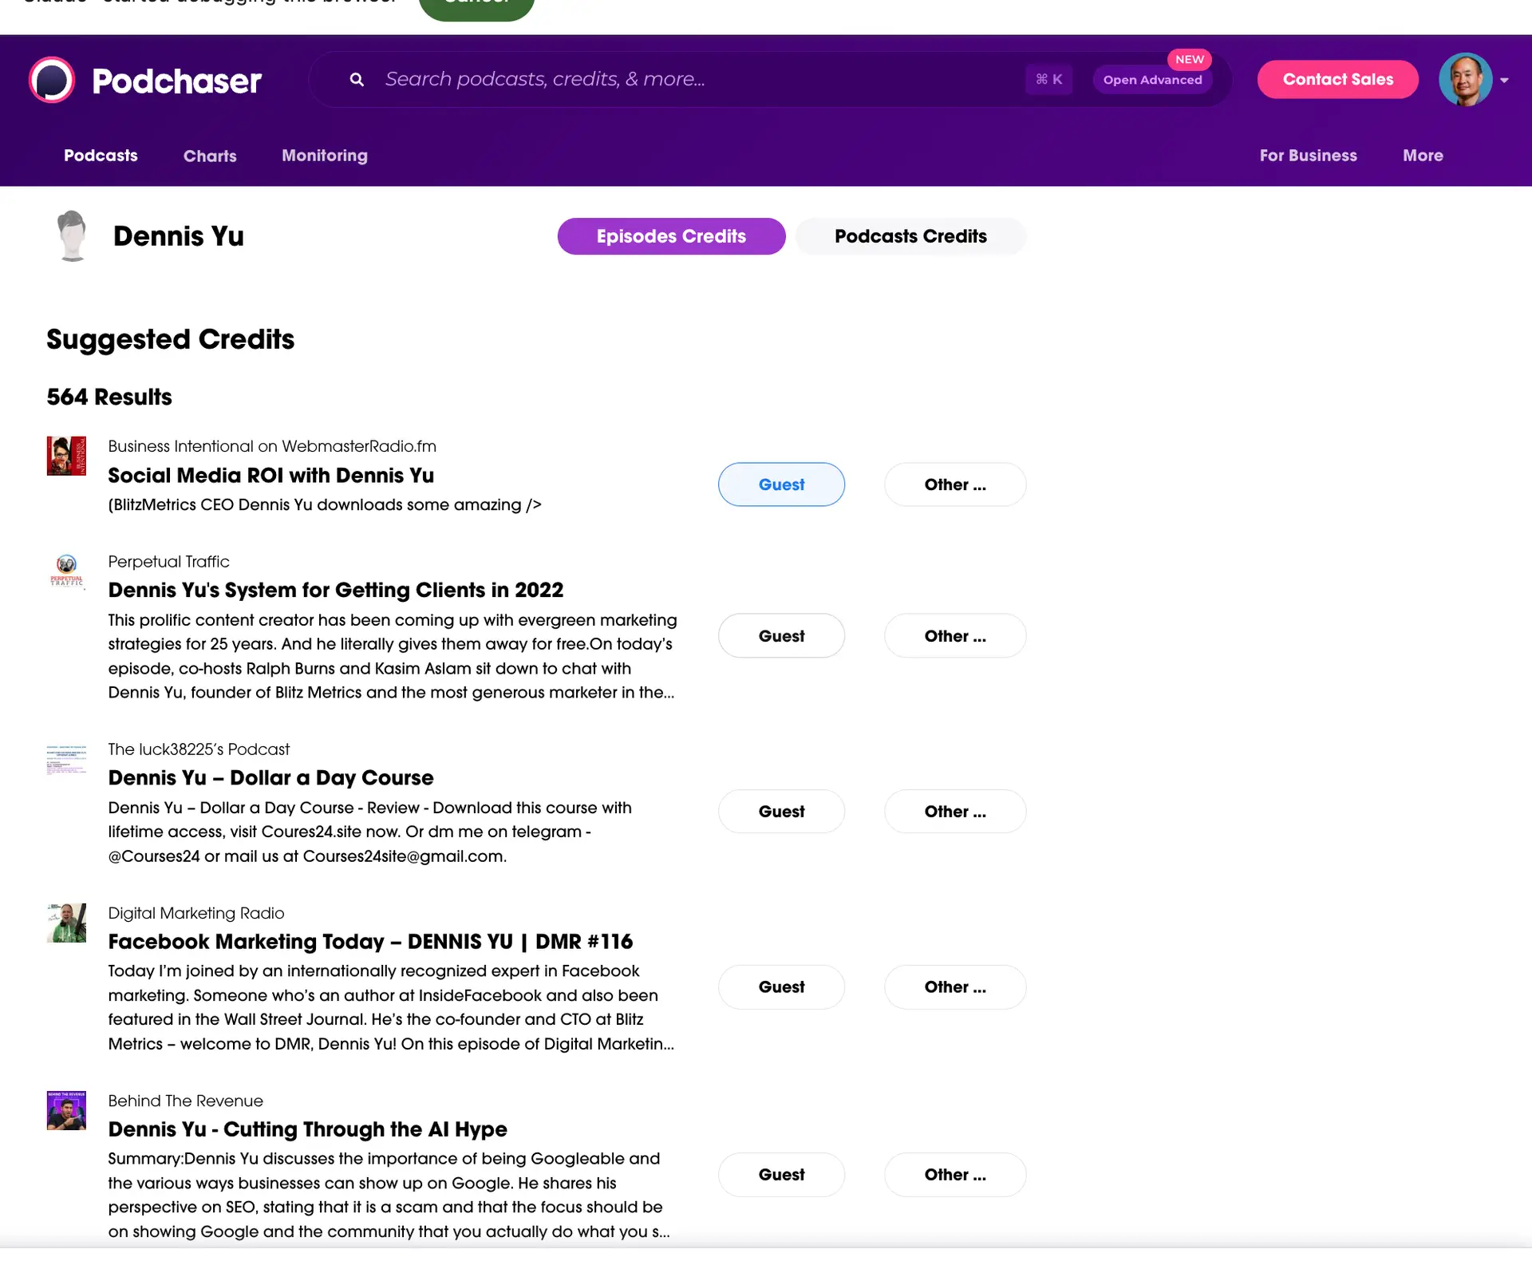Image resolution: width=1532 pixels, height=1265 pixels.
Task: Open Other role options for Getting Clients in 2022
Action: [954, 635]
